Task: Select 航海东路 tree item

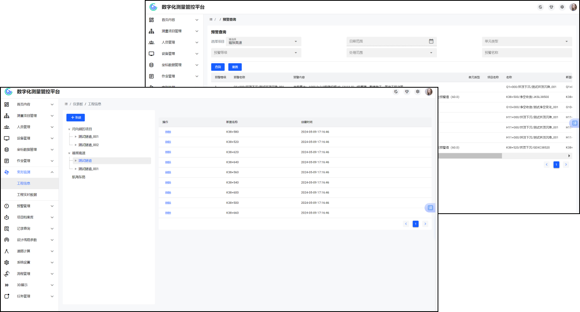Action: [x=79, y=177]
